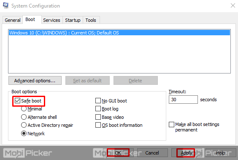Click the Set as default button
The height and width of the screenshot is (160, 238).
(x=87, y=81)
